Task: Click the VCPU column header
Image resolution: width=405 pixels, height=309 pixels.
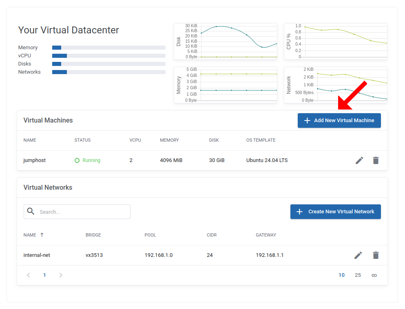Action: click(135, 140)
